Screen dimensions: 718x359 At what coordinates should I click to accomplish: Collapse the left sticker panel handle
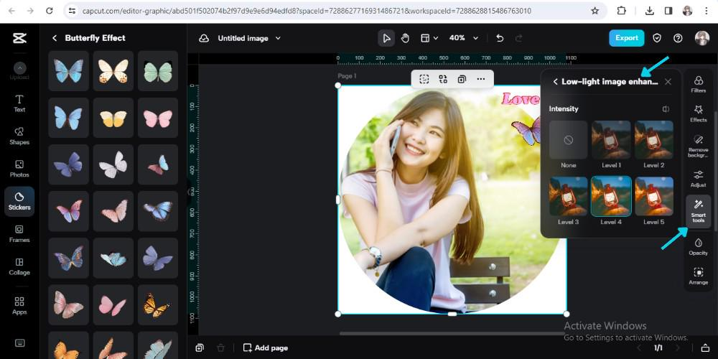point(189,192)
